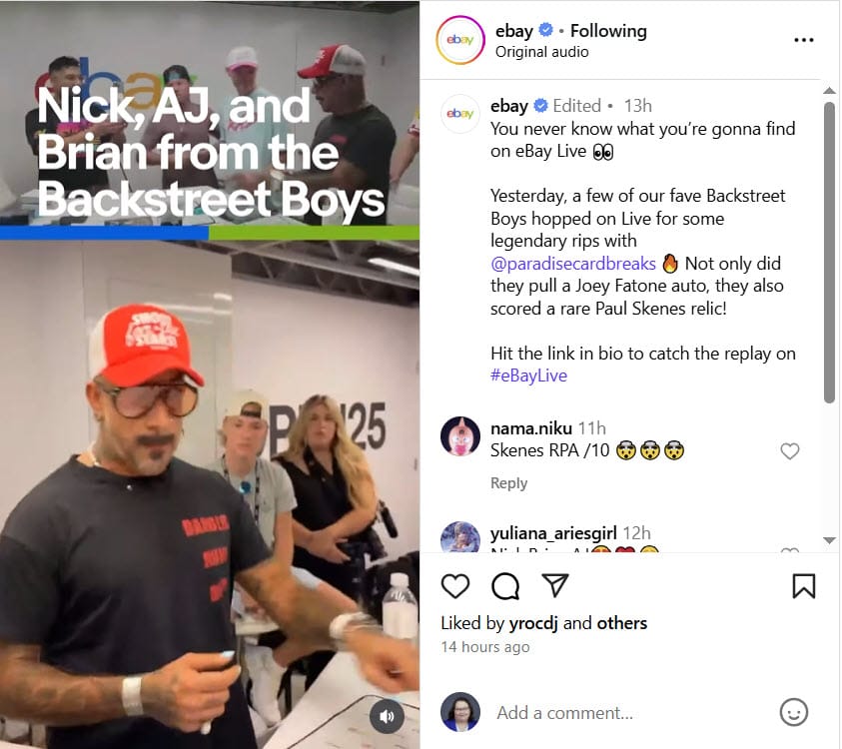Toggle video sound speaker button
The width and height of the screenshot is (842, 749).
[387, 716]
